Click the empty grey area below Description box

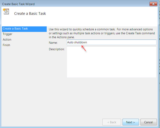(102, 97)
